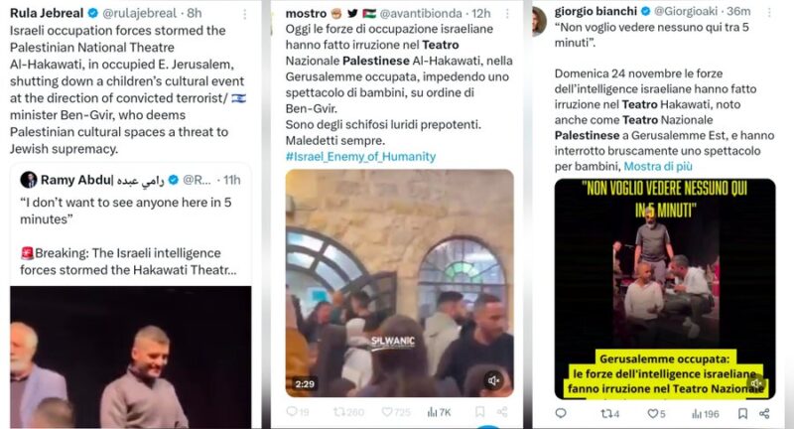
Task: Open #Israel_Enemy_of_Humanity hashtag
Action: 360,157
